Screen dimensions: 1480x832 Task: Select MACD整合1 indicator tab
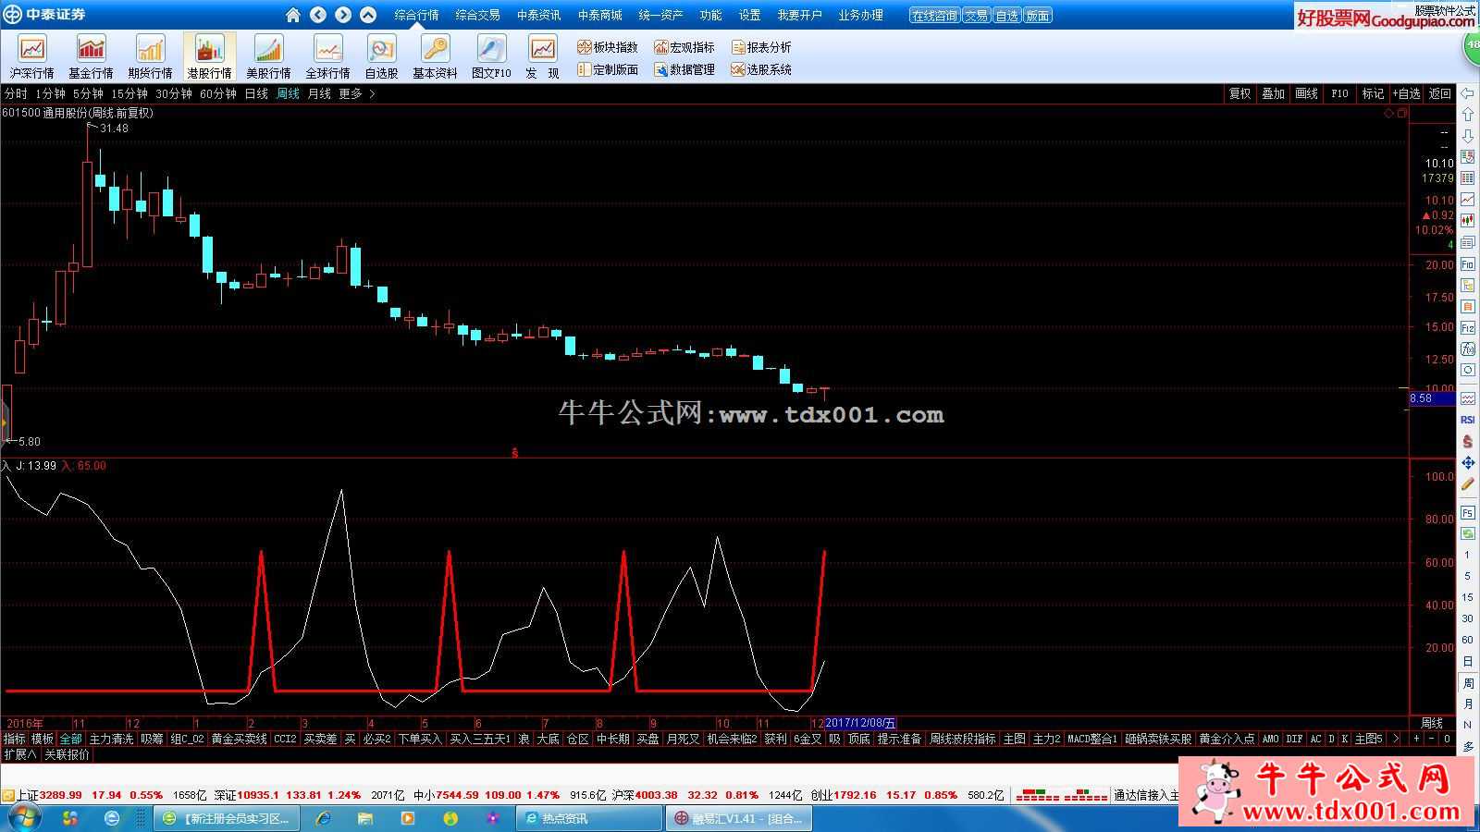point(1092,739)
